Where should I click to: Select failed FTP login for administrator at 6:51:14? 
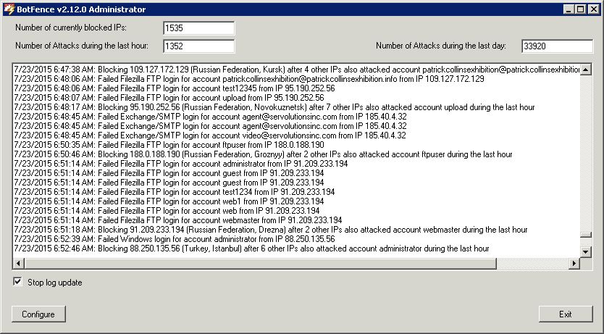click(181, 164)
